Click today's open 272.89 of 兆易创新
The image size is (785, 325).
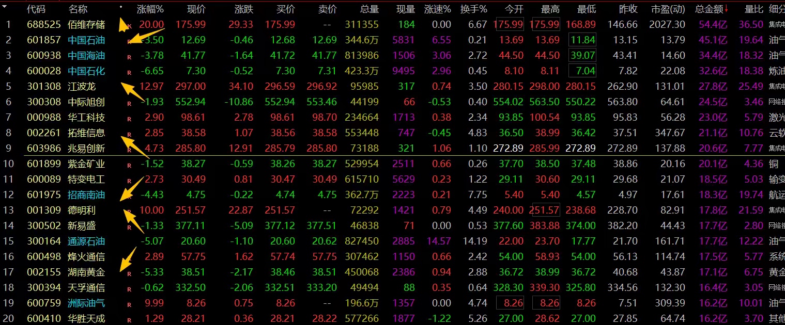coord(509,149)
